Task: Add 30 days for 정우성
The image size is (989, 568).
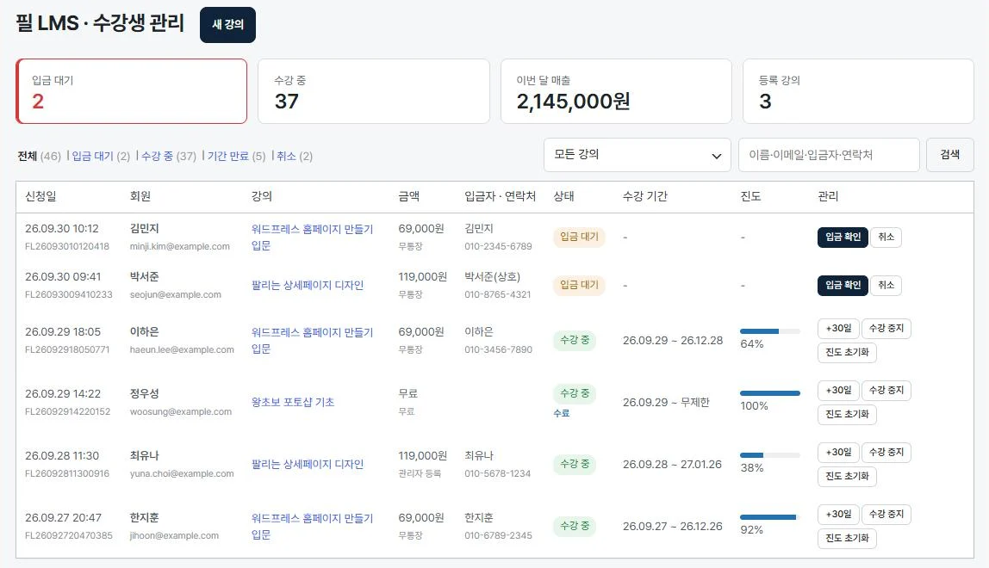Action: click(x=838, y=390)
